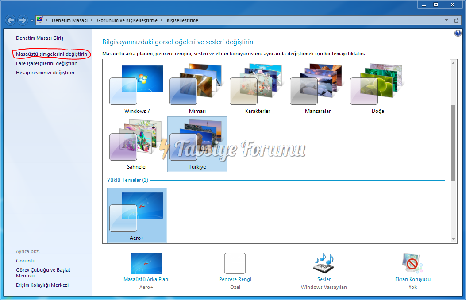Open Masaüstü Arka Planı desktop background icon
The width and height of the screenshot is (466, 300).
point(146,263)
